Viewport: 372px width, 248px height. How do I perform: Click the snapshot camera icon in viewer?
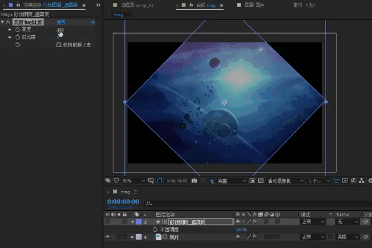(x=194, y=181)
